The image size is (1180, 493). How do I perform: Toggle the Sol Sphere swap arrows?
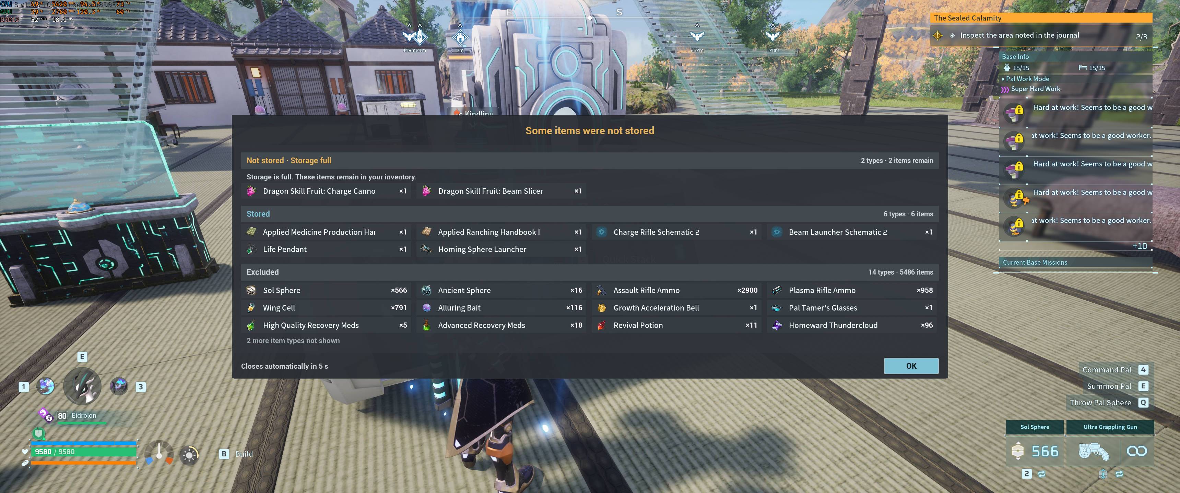coord(1042,474)
